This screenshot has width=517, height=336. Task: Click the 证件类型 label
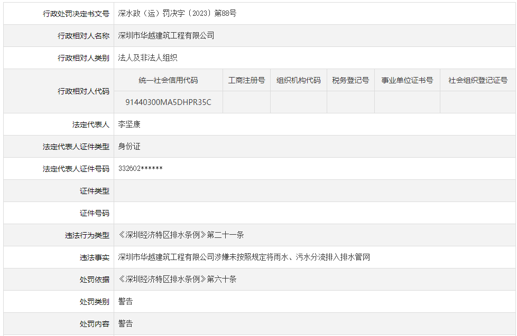[94, 191]
